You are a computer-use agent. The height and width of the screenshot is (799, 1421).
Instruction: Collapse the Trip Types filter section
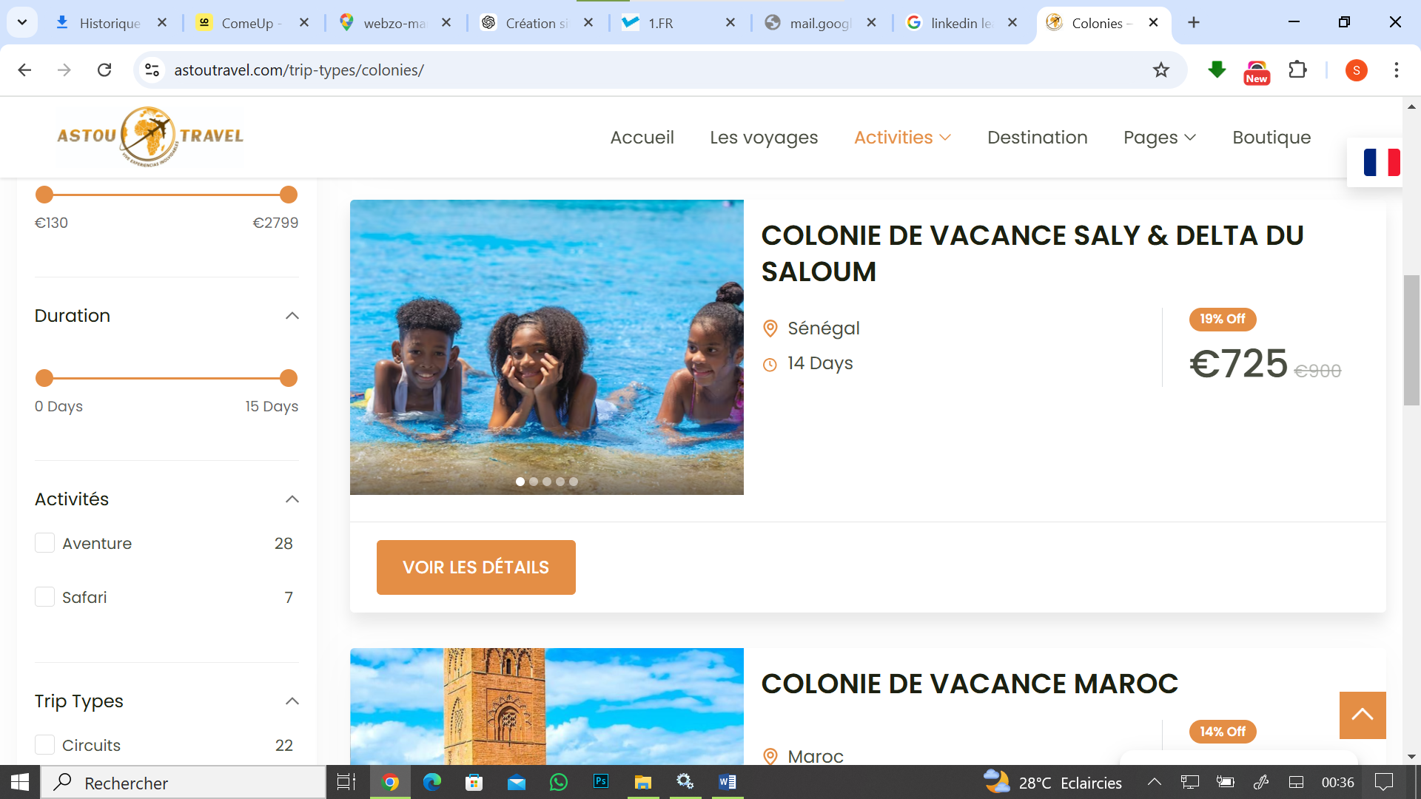click(x=292, y=701)
